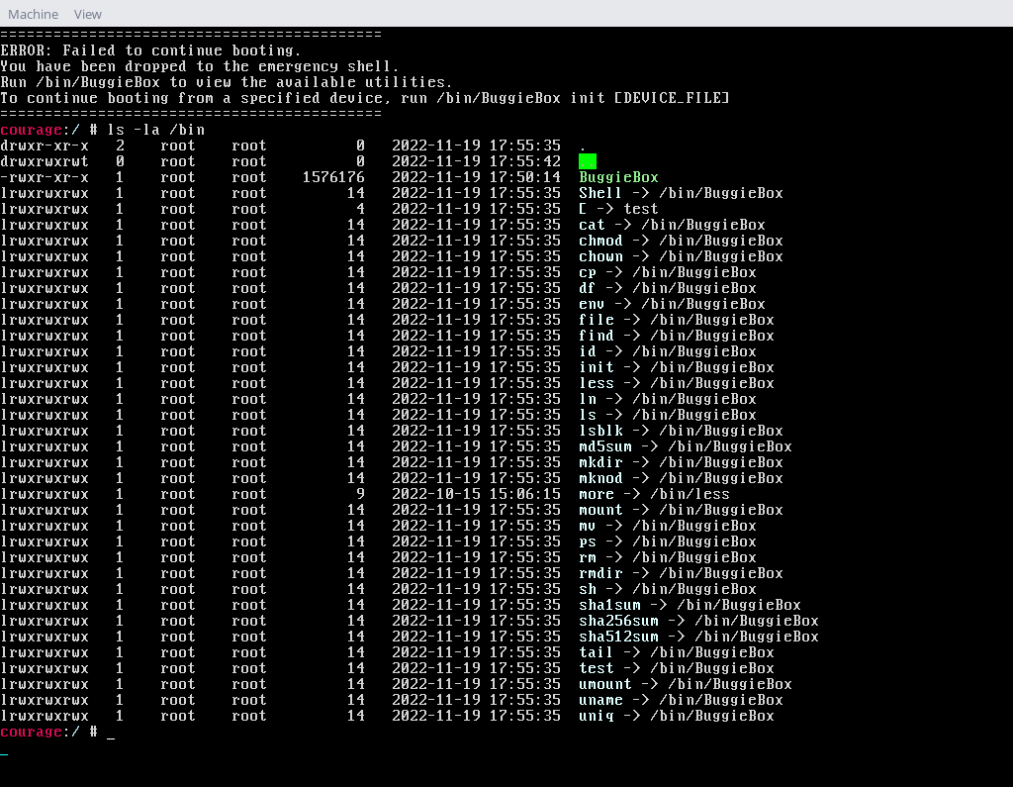Click the 'chmod -> /bin/BuggieBox' entry
Image resolution: width=1013 pixels, height=787 pixels.
point(681,241)
